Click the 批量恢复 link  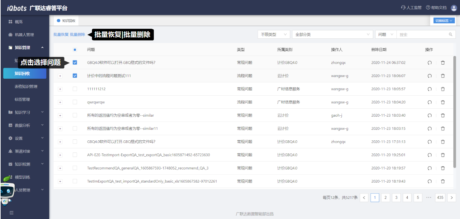[61, 35]
